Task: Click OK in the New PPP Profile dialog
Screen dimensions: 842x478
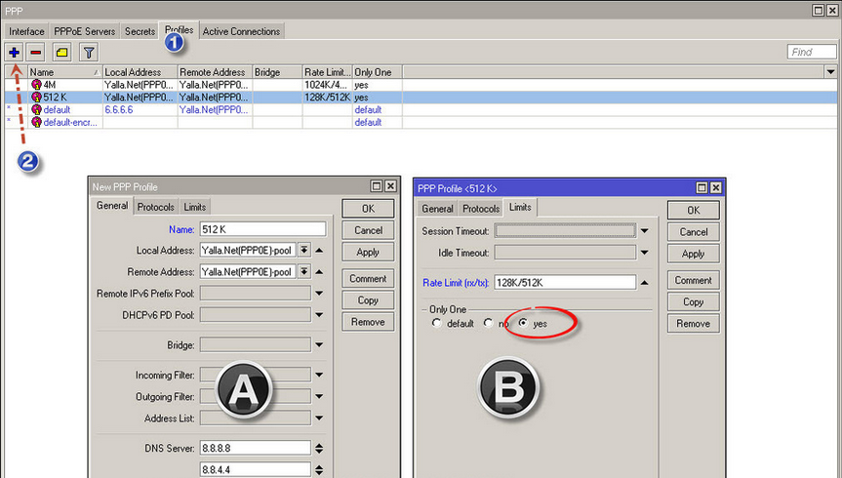Action: pos(368,208)
